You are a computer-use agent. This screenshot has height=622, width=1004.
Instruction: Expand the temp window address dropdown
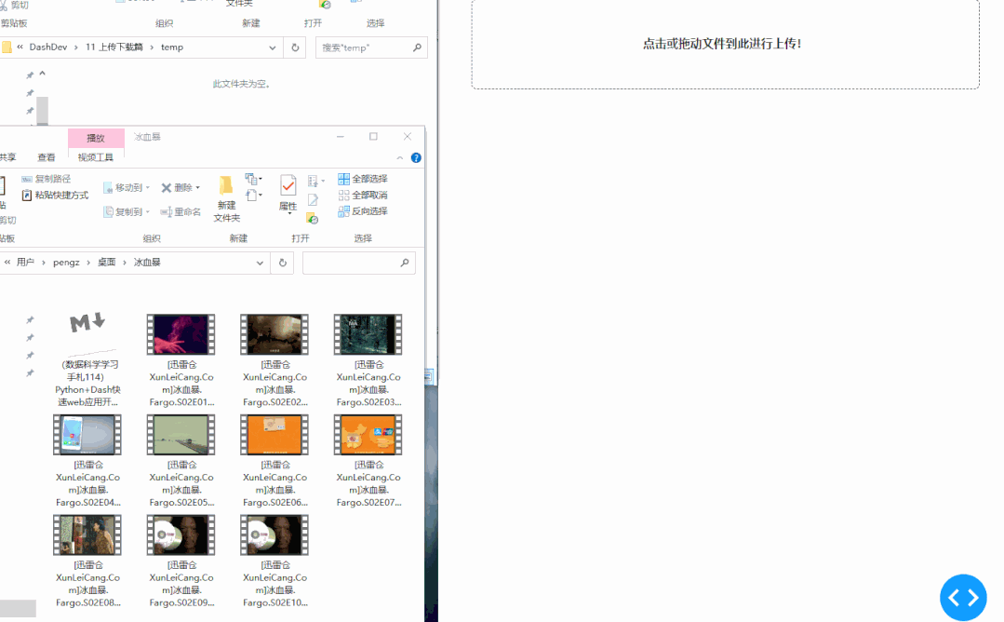click(272, 47)
